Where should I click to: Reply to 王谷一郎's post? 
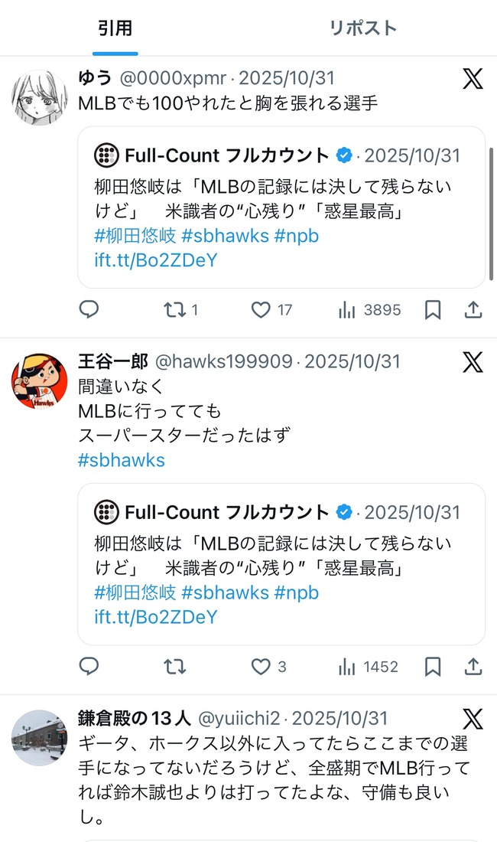[x=89, y=667]
